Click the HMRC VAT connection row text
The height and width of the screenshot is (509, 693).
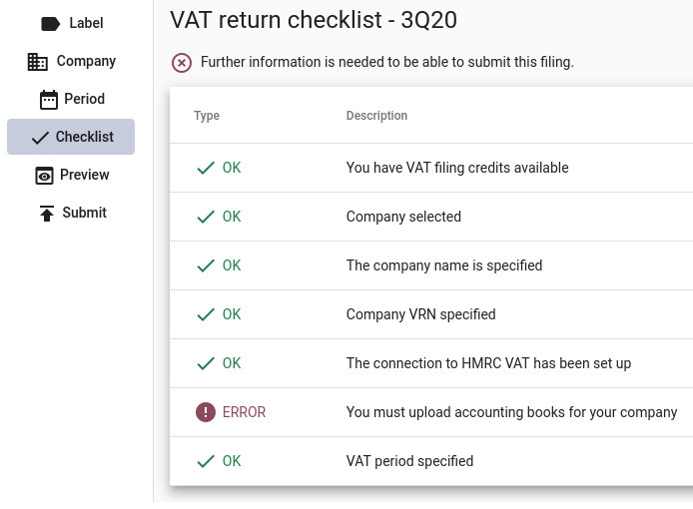coord(488,363)
